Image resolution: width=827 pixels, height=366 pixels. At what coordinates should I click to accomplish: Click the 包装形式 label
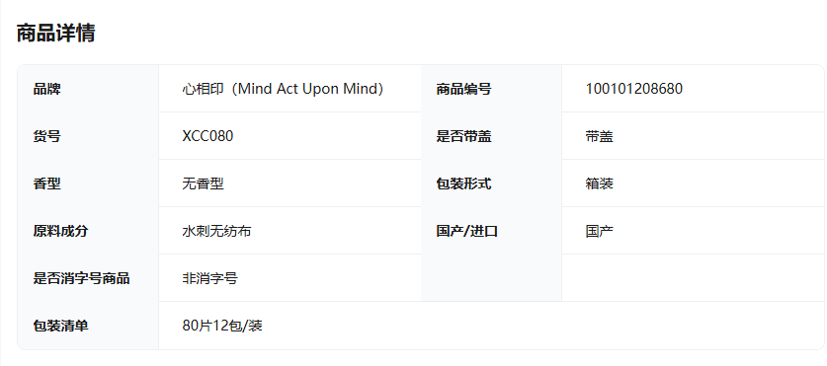463,183
